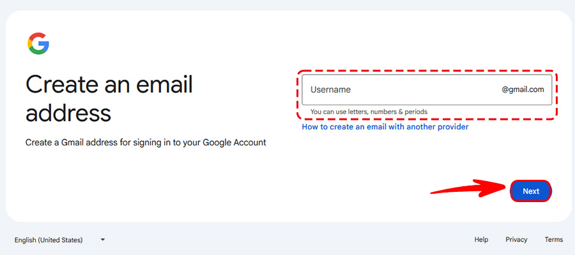Click the Google "G" logo
Image resolution: width=575 pixels, height=255 pixels.
38,43
